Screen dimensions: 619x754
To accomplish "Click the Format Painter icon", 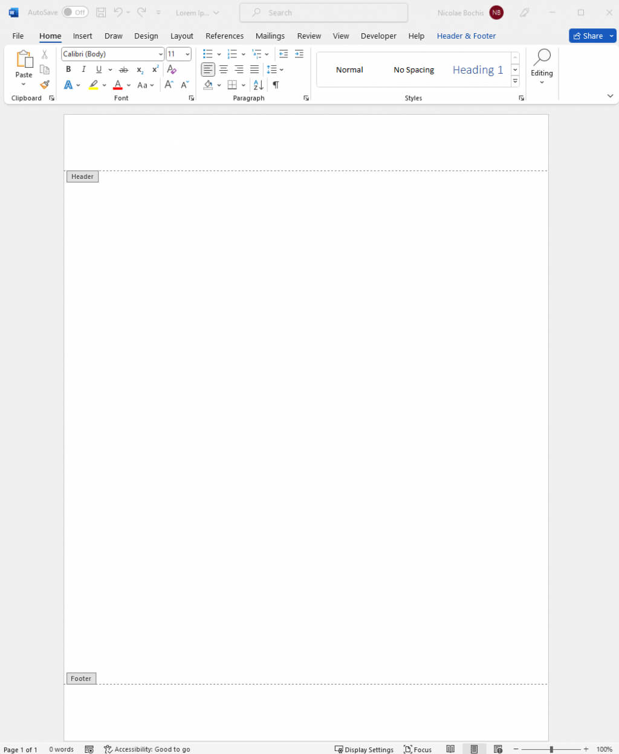I will pyautogui.click(x=45, y=85).
